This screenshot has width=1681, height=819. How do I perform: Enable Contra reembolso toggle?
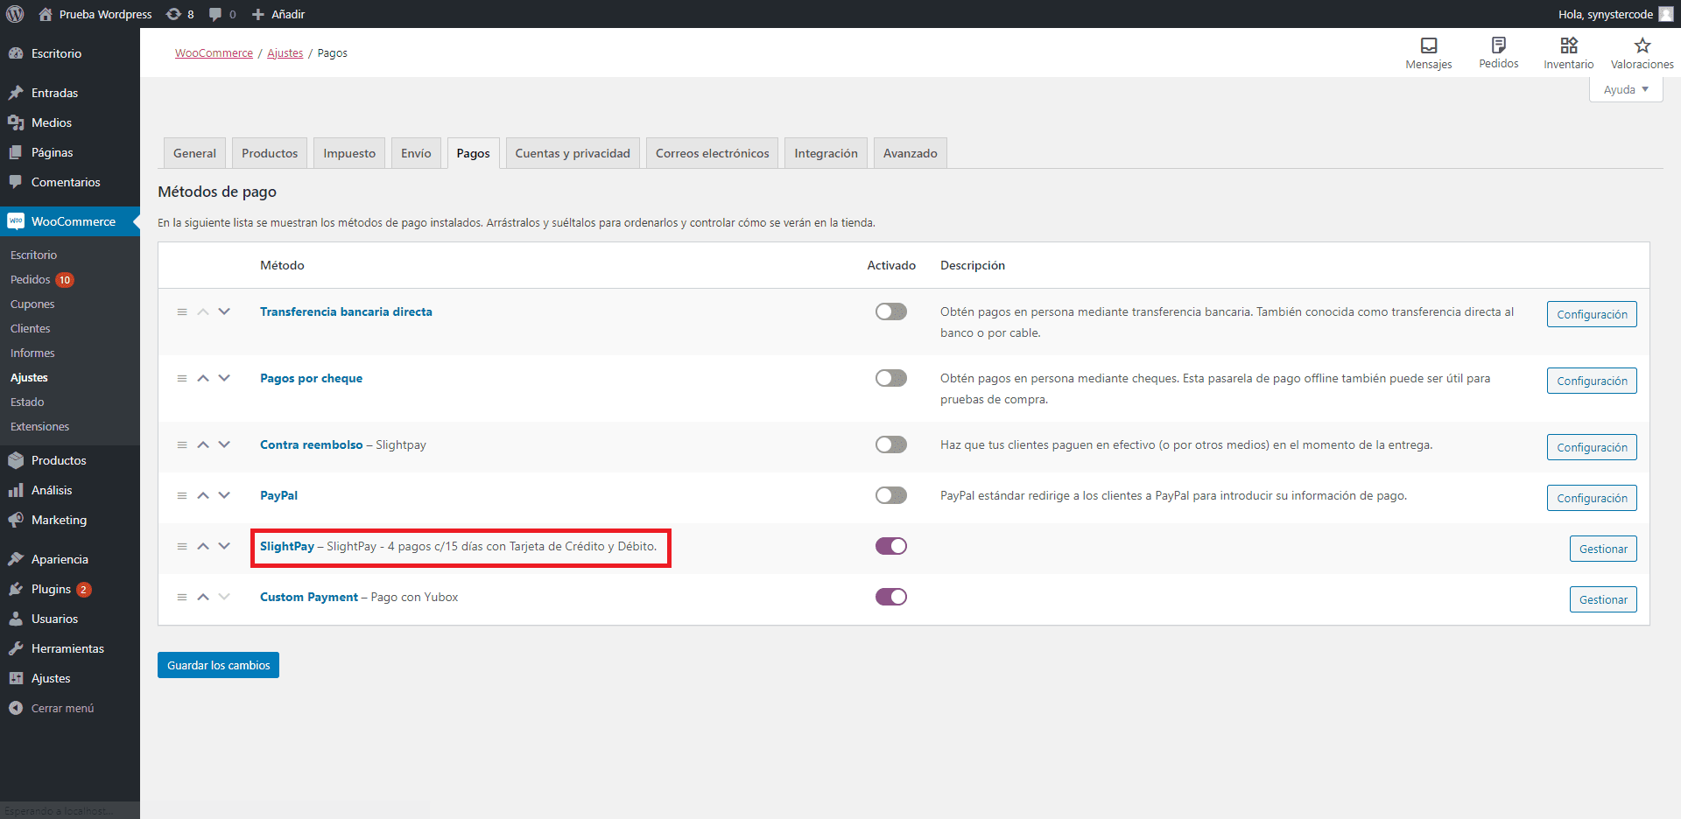891,444
